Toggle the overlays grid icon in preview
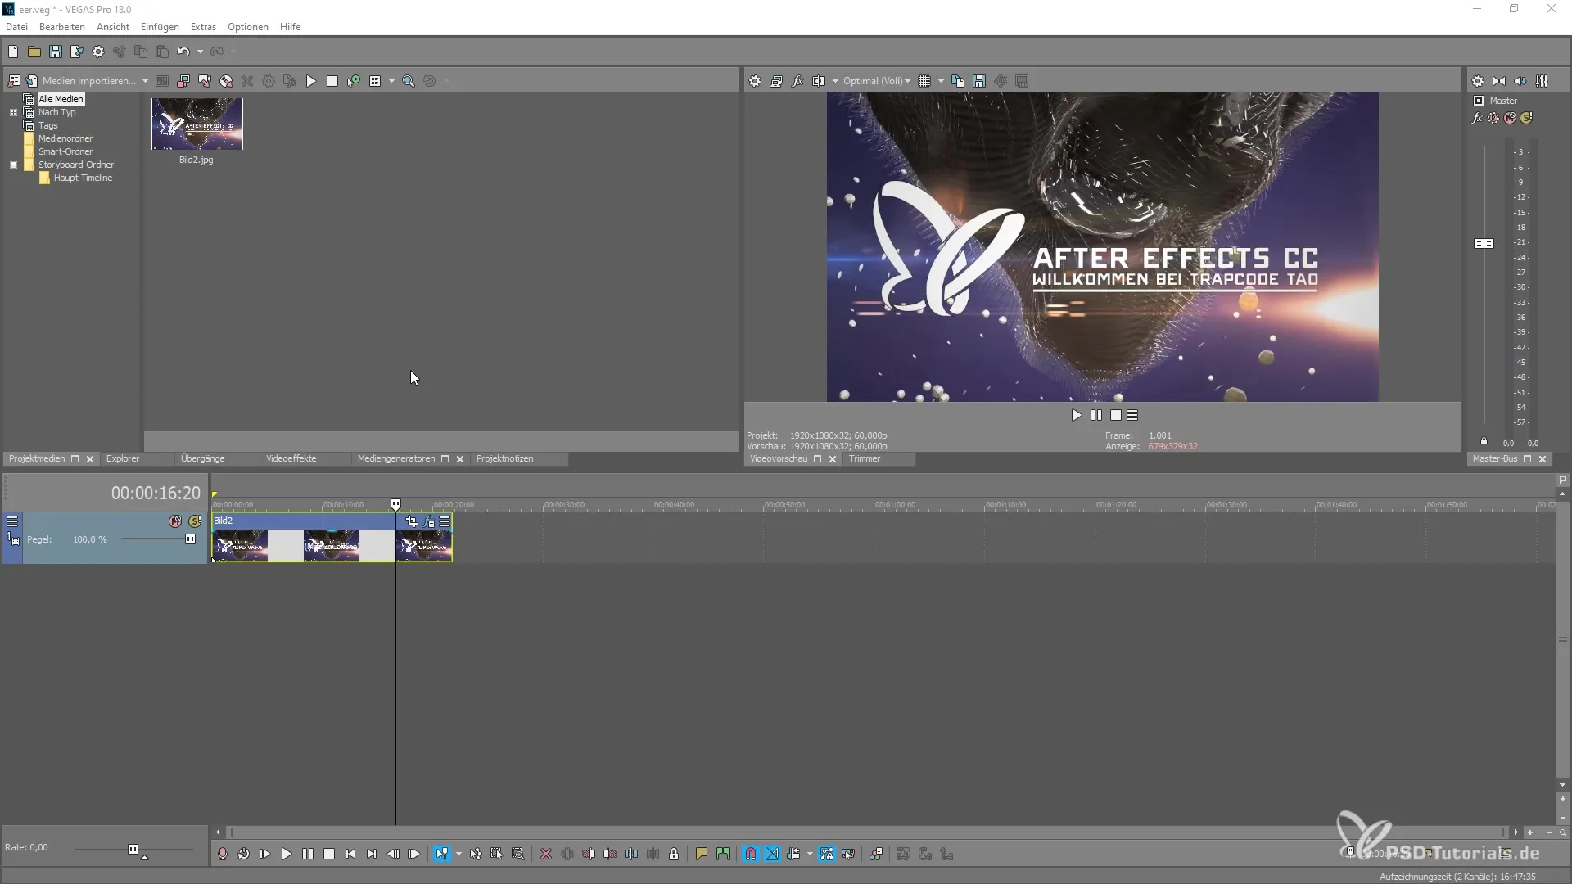 tap(924, 81)
